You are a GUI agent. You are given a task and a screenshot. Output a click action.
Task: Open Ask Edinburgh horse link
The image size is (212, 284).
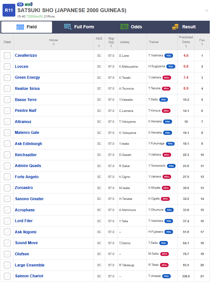click(x=28, y=144)
